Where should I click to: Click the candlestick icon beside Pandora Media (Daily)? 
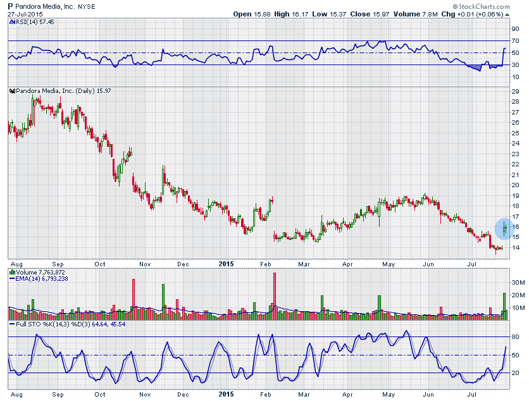coord(11,91)
